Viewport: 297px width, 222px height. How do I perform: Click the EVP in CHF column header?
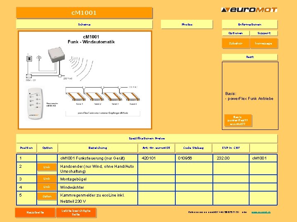click(x=231, y=148)
